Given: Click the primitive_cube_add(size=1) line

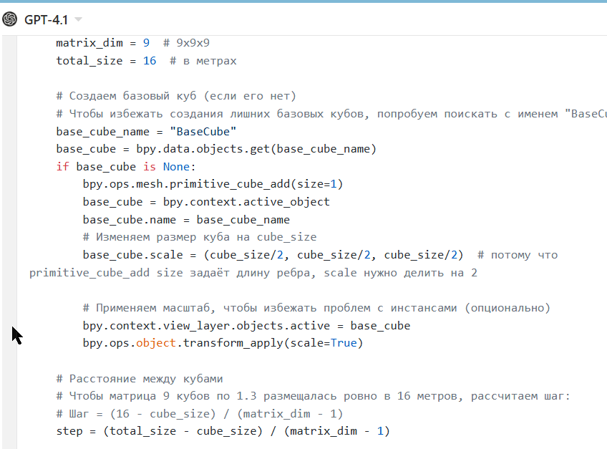Looking at the screenshot, I should click(x=213, y=185).
